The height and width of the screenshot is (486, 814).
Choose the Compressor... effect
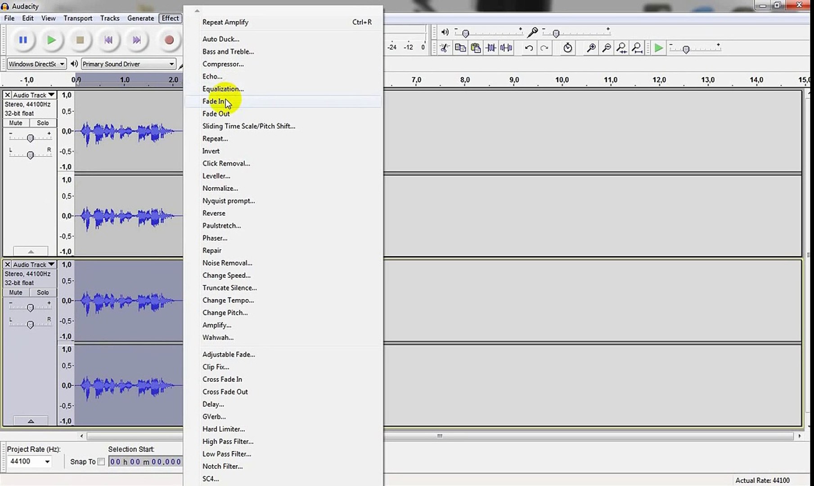coord(283,64)
